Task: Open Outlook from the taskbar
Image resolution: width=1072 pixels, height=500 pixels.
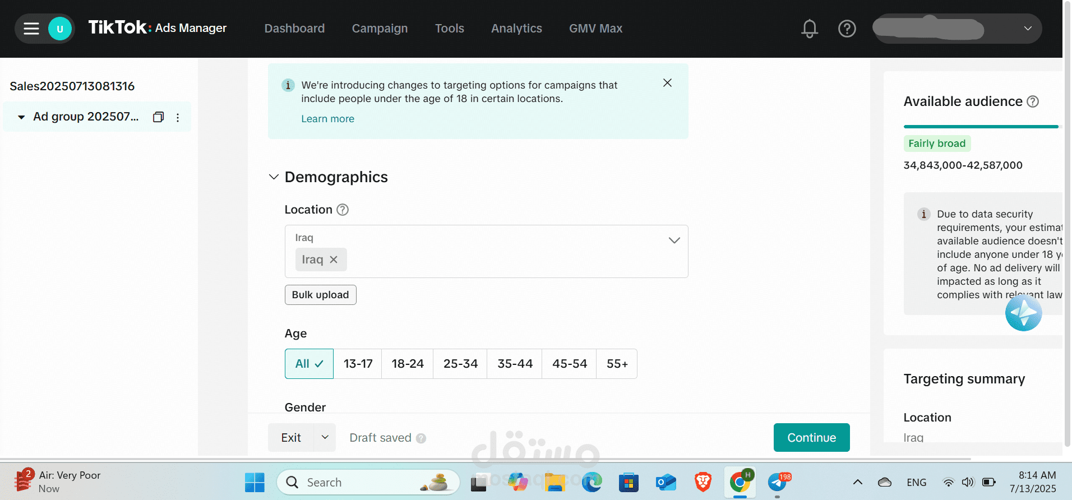Action: [666, 482]
